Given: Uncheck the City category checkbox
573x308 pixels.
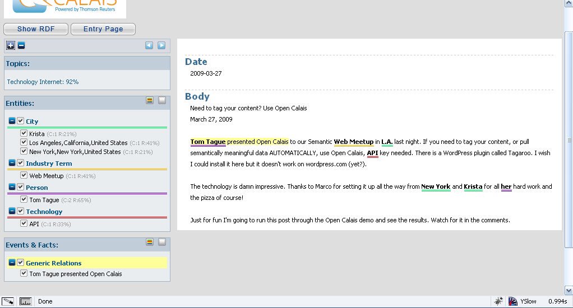Looking at the screenshot, I should tap(20, 121).
